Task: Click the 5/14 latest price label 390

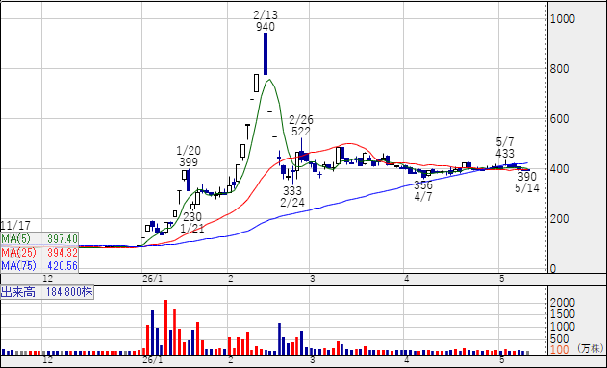Action: coord(527,177)
